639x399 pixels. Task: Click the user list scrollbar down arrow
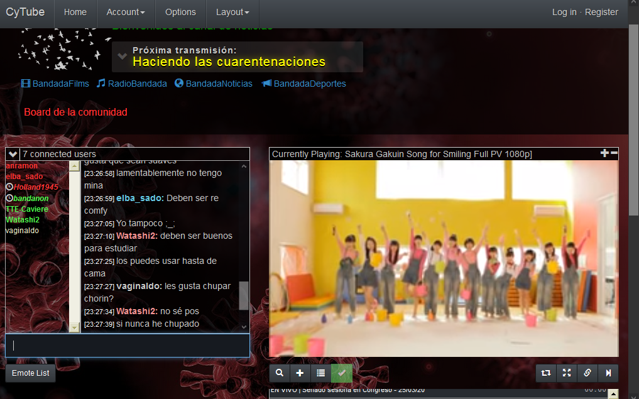click(x=74, y=327)
